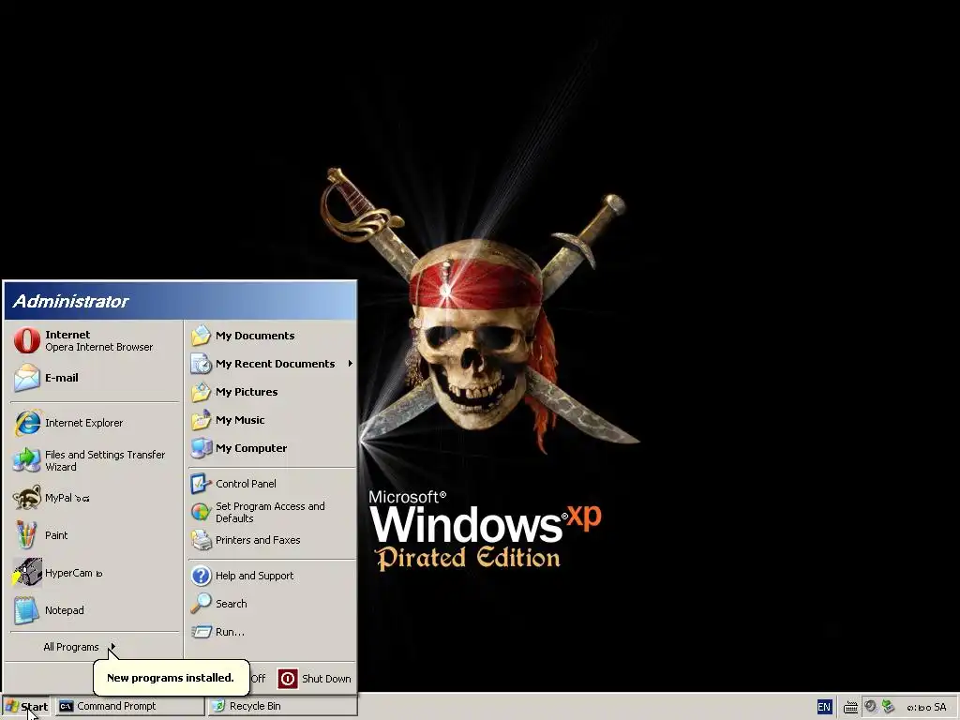Click the All Programs label
This screenshot has width=960, height=720.
click(71, 647)
